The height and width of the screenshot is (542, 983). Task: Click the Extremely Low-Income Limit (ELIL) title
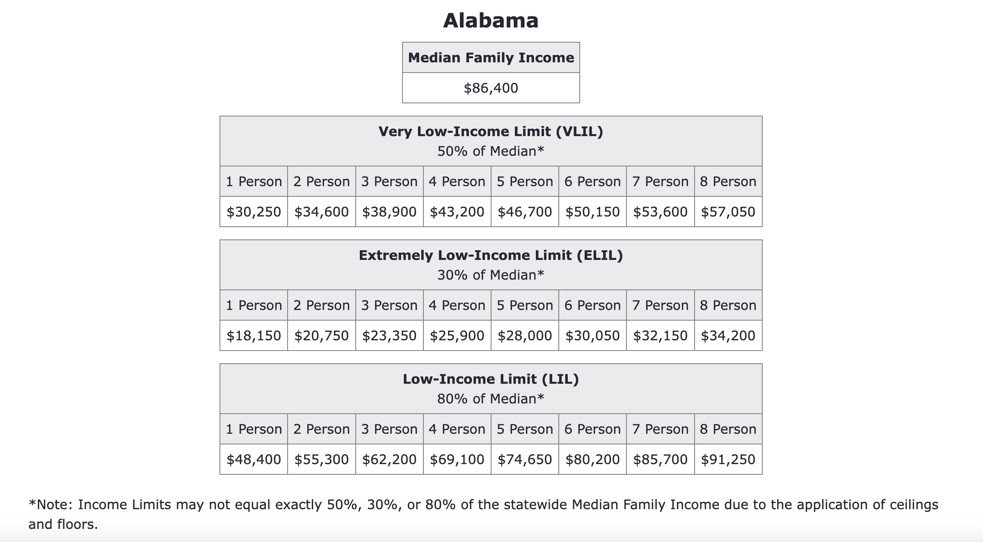(491, 255)
